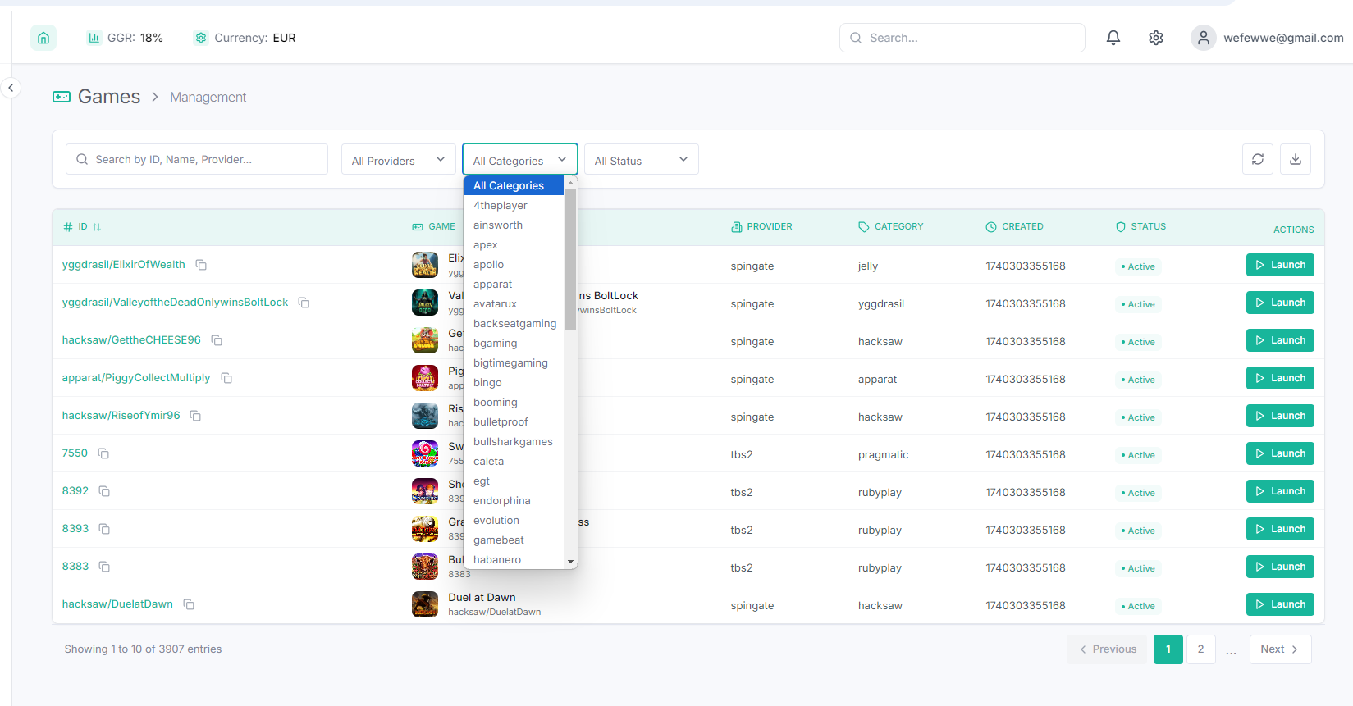This screenshot has width=1353, height=706.
Task: Click the home icon in top bar
Action: 43,38
